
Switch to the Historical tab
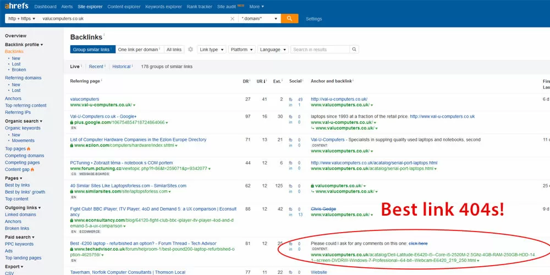[x=122, y=67]
